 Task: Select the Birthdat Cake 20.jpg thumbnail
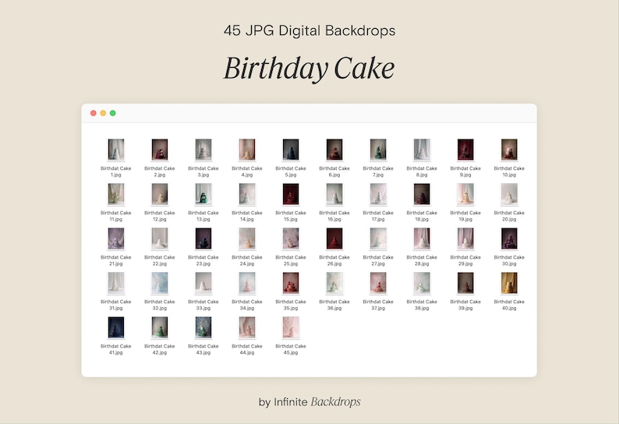pyautogui.click(x=509, y=194)
